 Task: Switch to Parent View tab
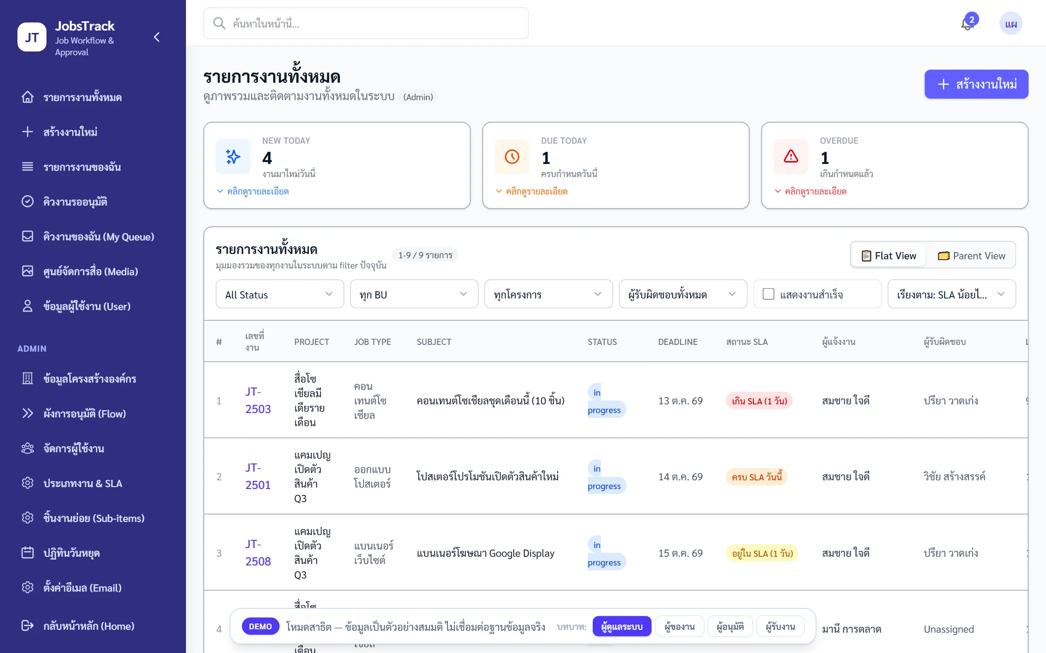(x=971, y=255)
